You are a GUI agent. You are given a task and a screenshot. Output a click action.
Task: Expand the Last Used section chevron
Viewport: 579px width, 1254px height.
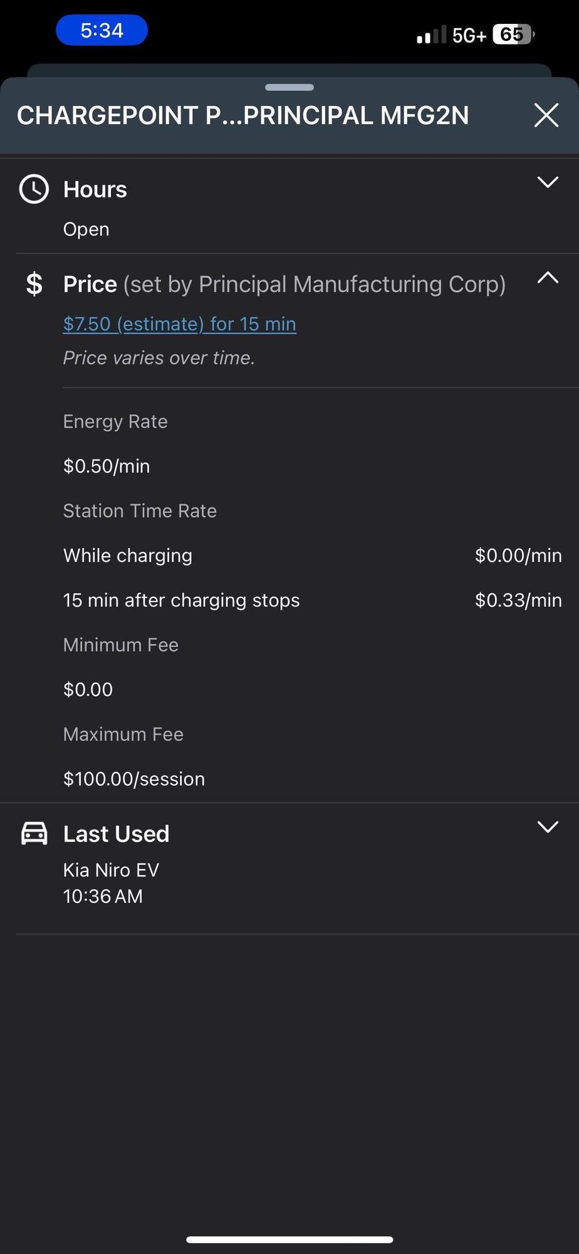548,827
